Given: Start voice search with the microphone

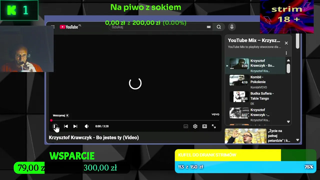Looking at the screenshot, I should (x=232, y=27).
